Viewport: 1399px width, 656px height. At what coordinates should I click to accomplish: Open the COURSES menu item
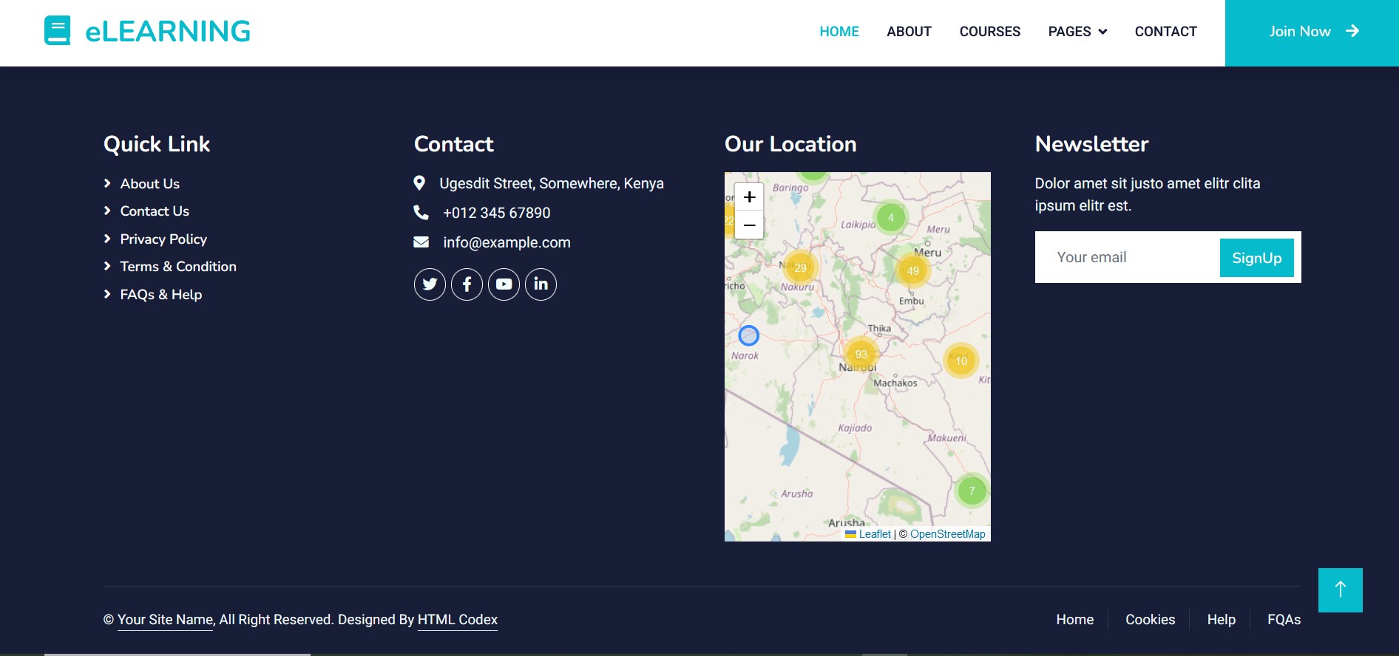[x=989, y=32]
